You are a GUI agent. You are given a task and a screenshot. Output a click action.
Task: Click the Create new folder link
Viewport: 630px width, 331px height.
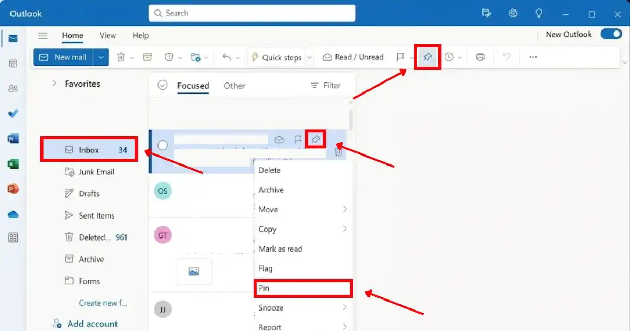(x=103, y=303)
